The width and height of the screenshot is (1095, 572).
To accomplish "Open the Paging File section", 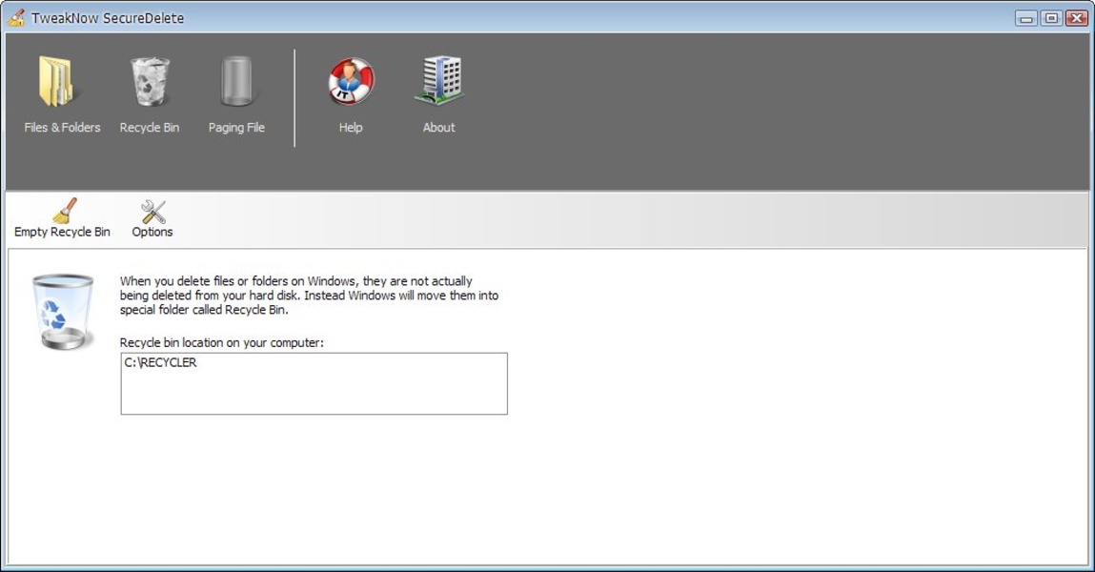I will pos(236,94).
